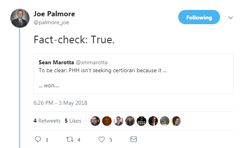Toggle the Following button
Image resolution: width=242 pixels, height=148 pixels.
tap(199, 17)
